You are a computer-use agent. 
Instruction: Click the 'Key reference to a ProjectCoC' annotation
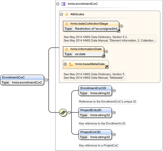(x=99, y=146)
